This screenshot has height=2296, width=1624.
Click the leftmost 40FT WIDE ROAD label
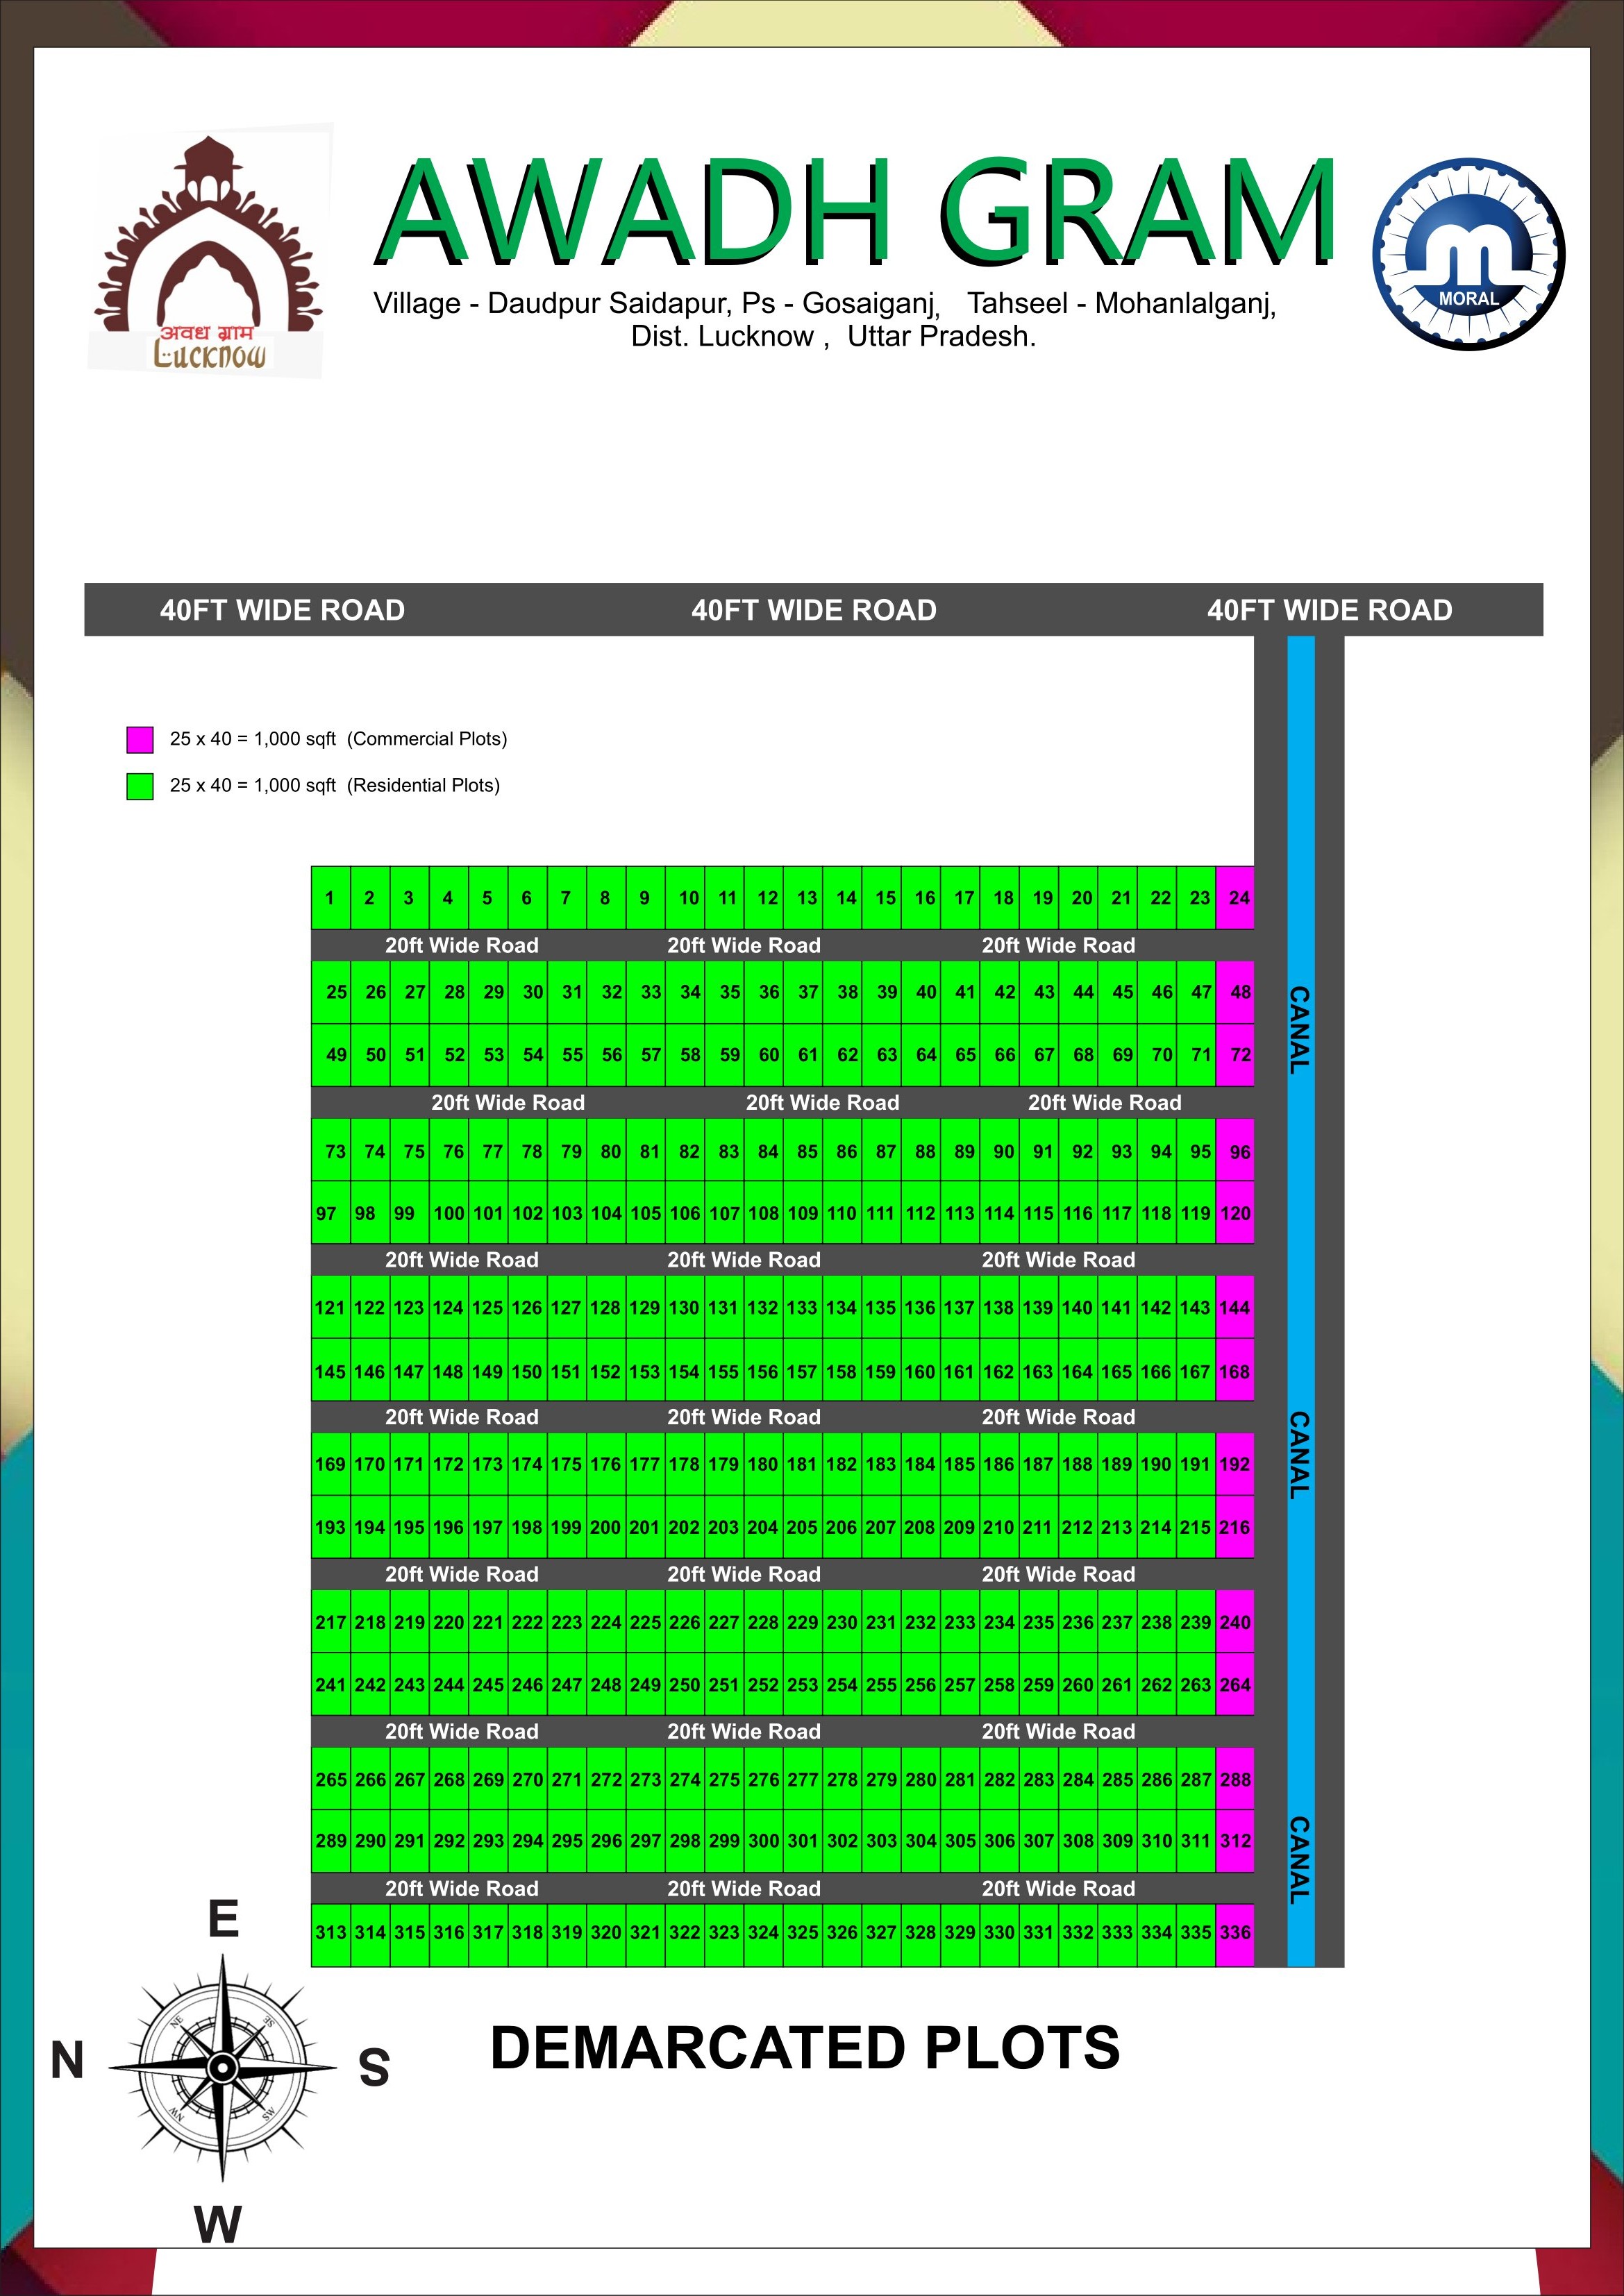click(282, 610)
